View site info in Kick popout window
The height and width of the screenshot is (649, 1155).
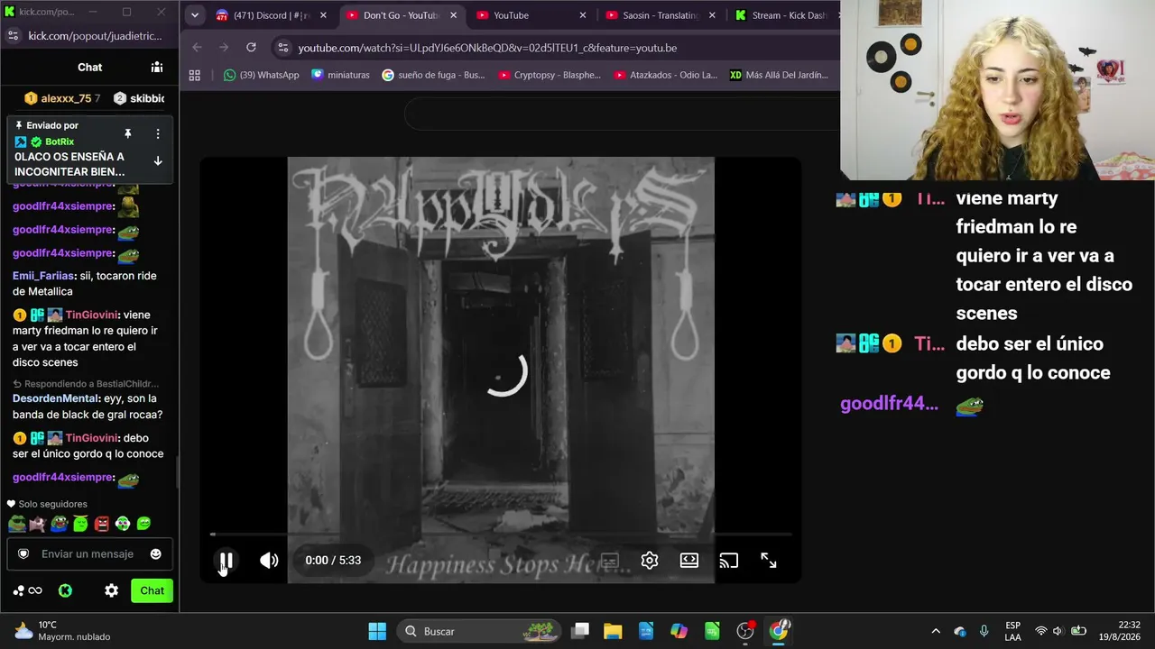13,36
